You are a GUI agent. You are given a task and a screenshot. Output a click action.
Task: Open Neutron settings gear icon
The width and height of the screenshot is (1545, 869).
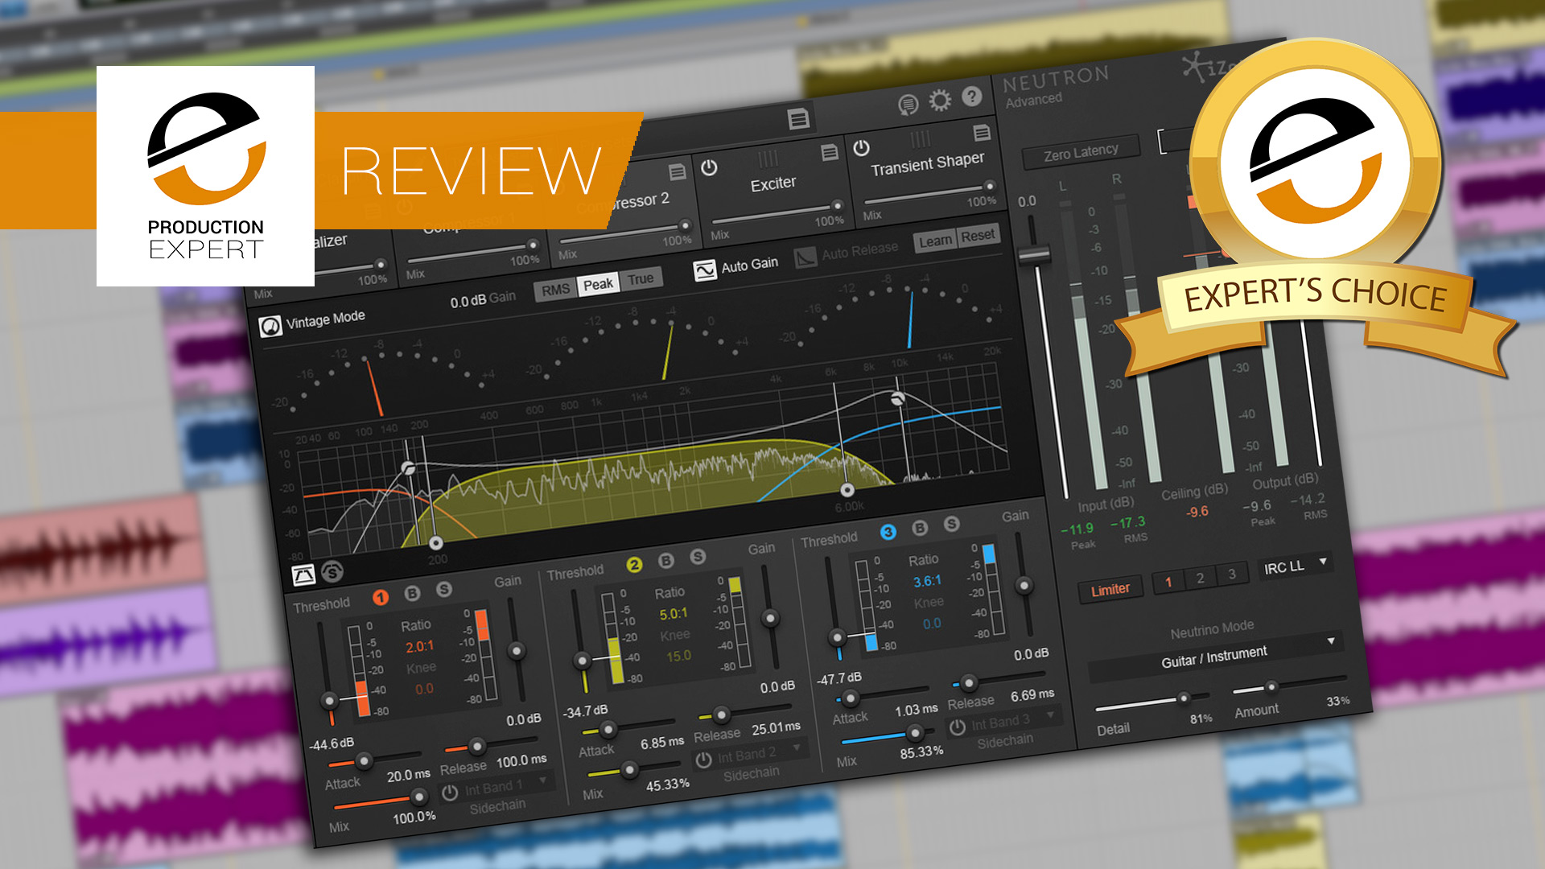tap(940, 101)
